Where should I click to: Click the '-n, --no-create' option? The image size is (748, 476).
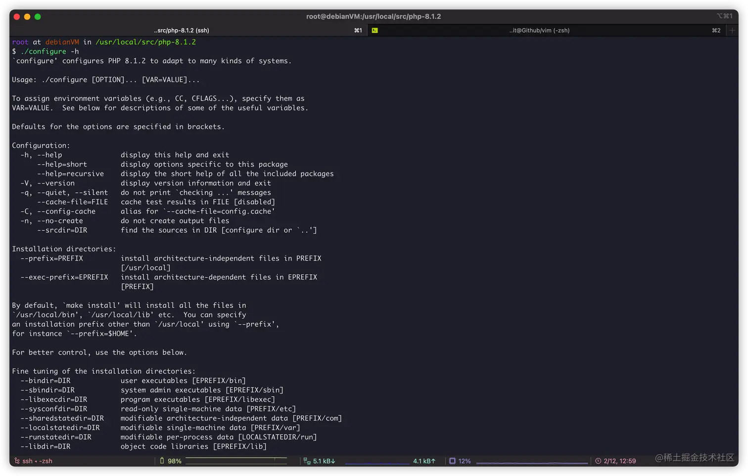click(x=52, y=220)
